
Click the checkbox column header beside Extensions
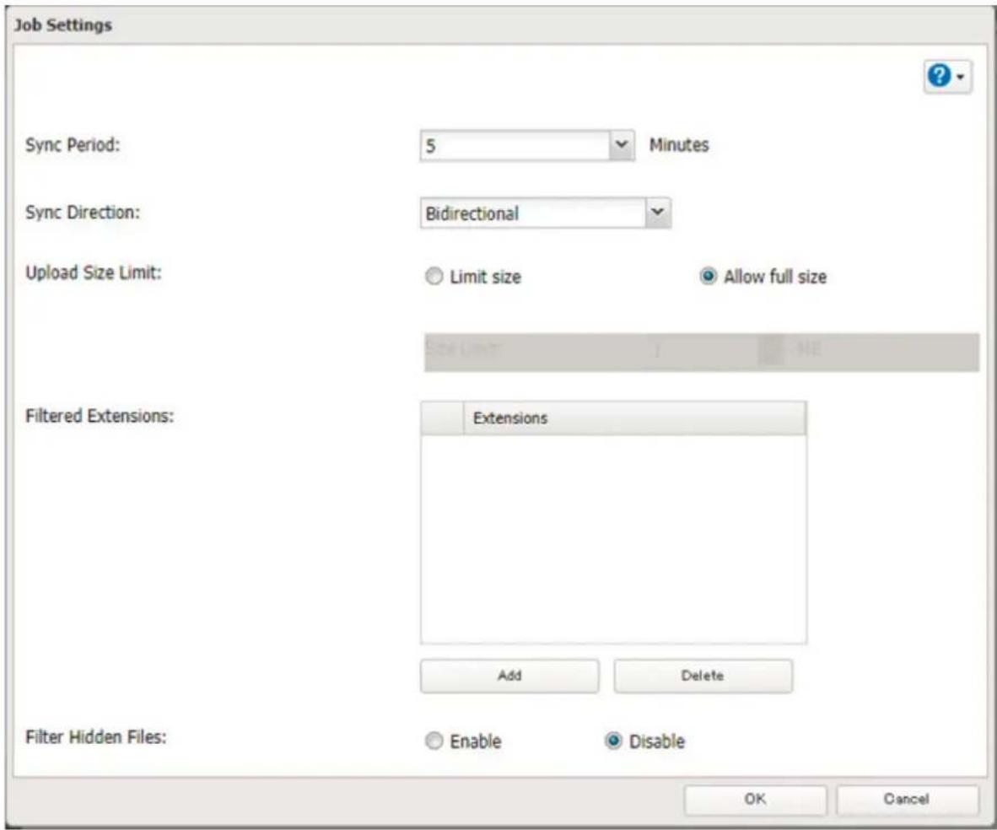[x=443, y=418]
